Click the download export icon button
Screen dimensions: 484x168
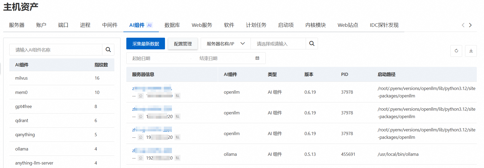pos(471,51)
